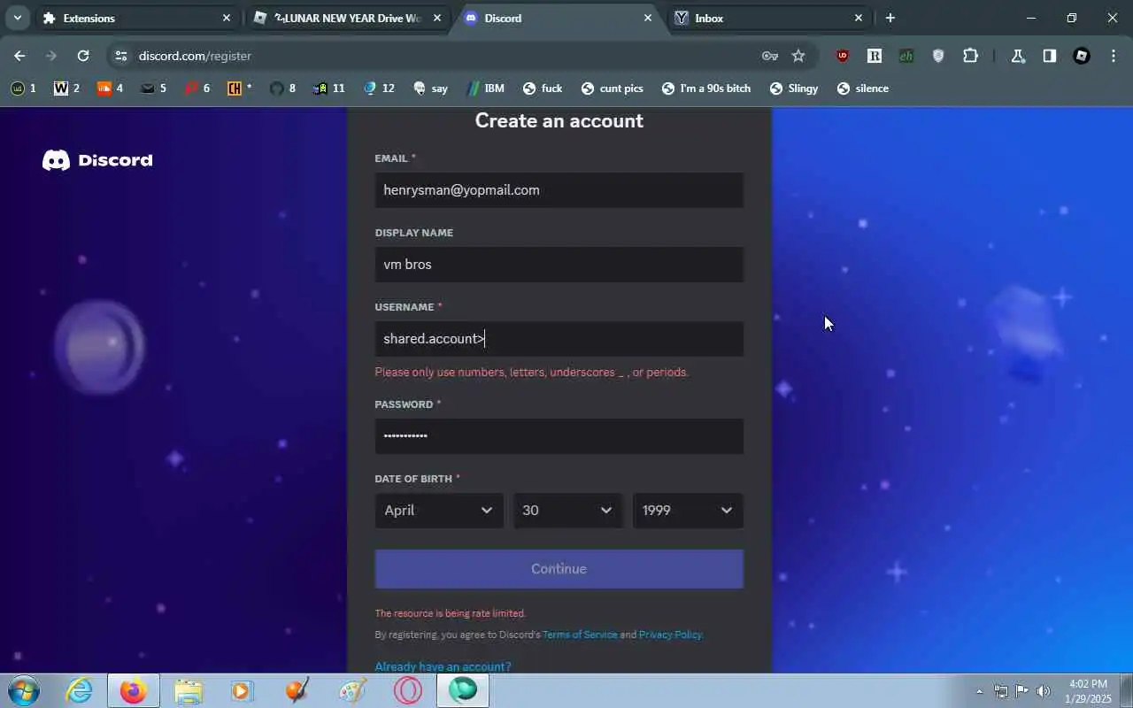Open the Slingy bookmark

pyautogui.click(x=793, y=88)
